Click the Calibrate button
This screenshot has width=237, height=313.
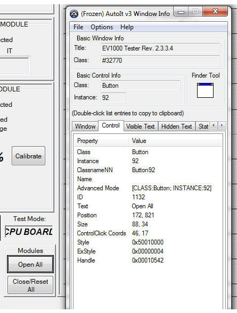click(28, 156)
